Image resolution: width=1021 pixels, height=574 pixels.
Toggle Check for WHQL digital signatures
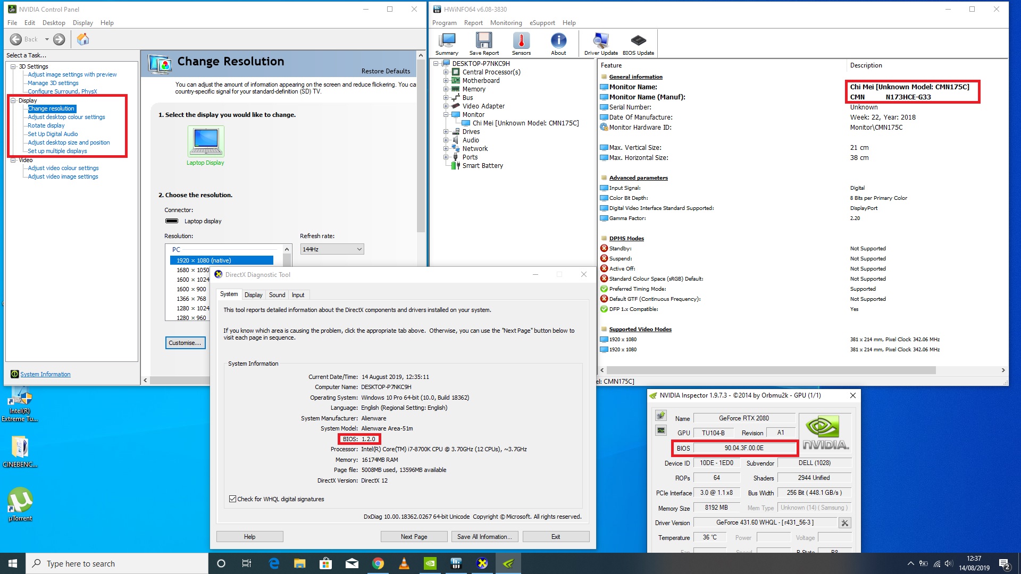(x=232, y=499)
